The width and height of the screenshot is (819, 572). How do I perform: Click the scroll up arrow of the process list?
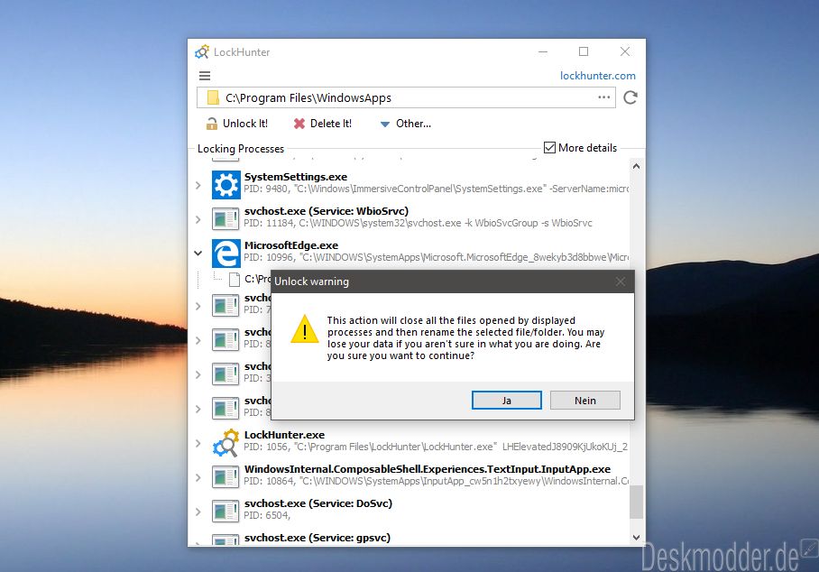pyautogui.click(x=636, y=167)
